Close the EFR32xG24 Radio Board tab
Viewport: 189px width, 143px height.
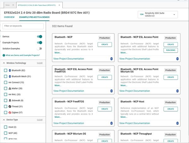tap(59, 5)
